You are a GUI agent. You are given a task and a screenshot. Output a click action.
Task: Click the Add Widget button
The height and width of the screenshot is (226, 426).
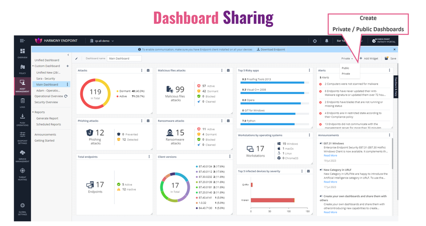point(369,59)
